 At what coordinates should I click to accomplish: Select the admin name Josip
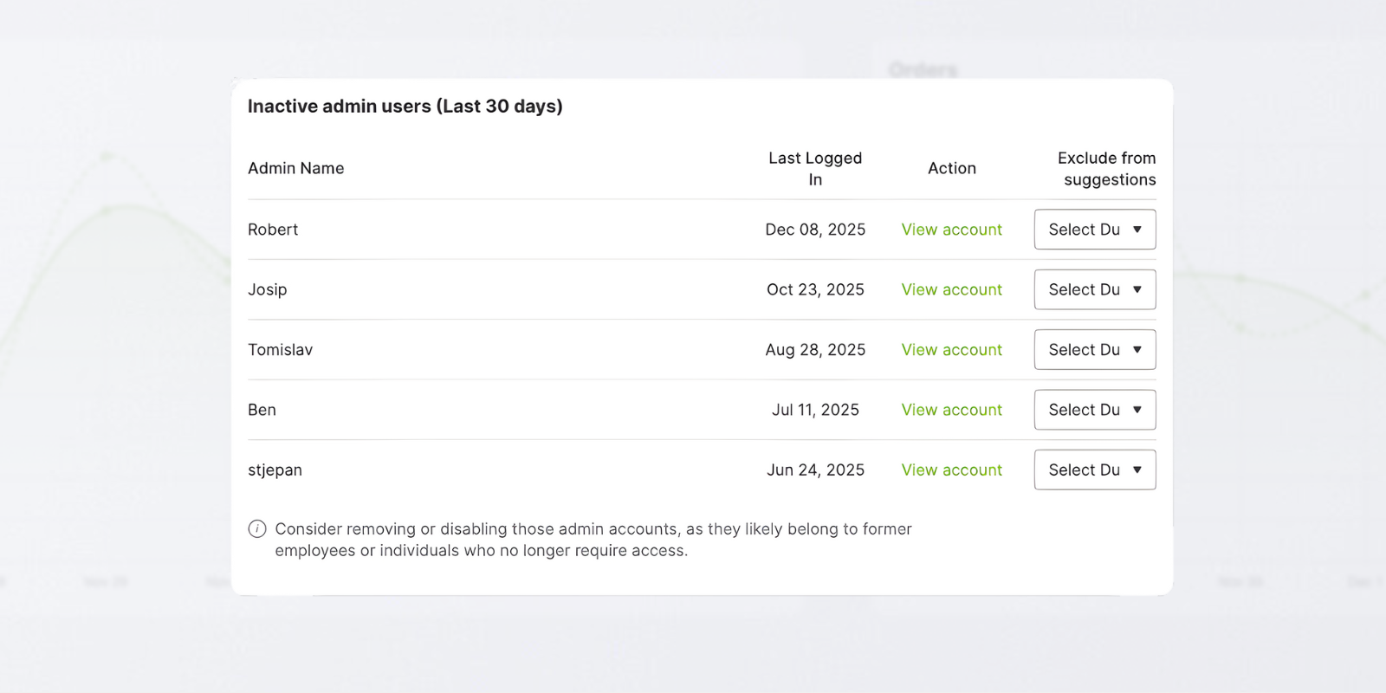click(267, 289)
